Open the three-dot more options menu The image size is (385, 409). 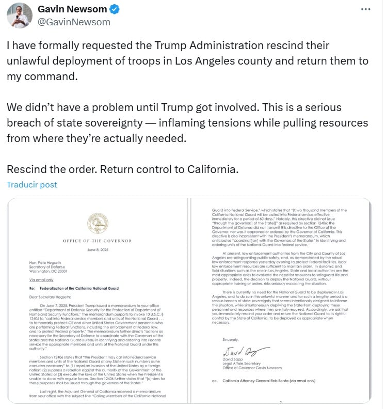[x=365, y=9]
